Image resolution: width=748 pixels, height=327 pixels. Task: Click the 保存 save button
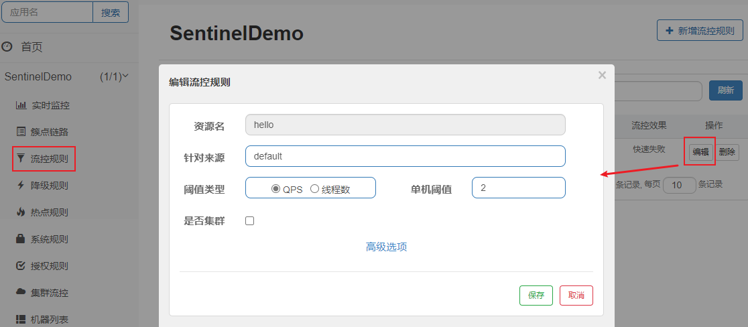tap(536, 296)
